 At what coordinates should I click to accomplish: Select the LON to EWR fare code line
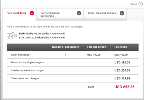point(42,37)
